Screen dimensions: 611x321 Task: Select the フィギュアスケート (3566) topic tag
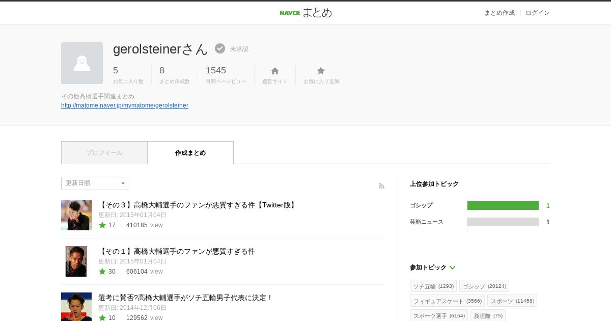tap(447, 301)
